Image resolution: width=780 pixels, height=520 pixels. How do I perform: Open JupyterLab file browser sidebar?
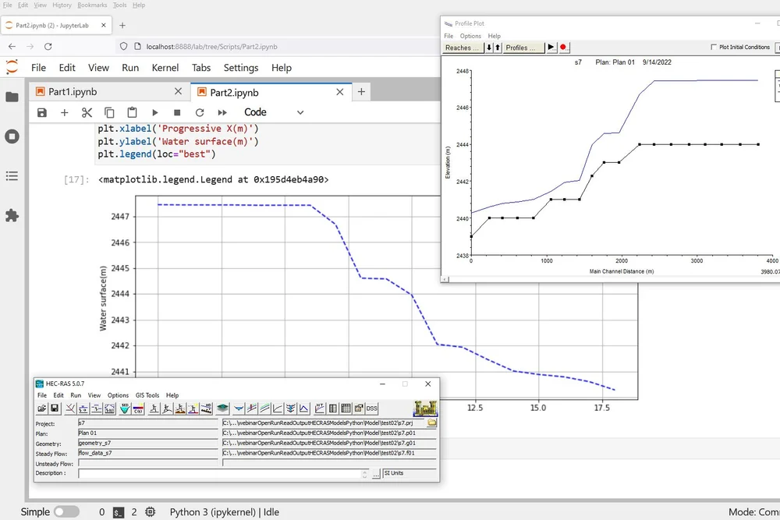(x=12, y=97)
